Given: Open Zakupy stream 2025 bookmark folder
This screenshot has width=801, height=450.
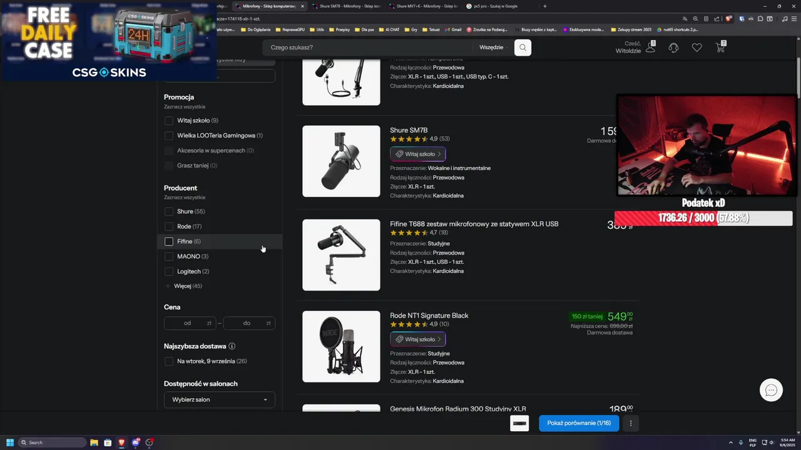Looking at the screenshot, I should point(632,29).
